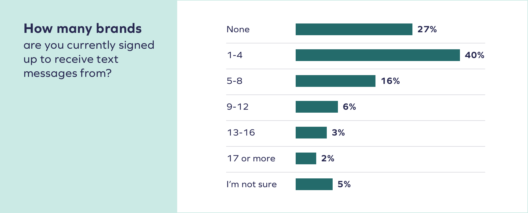Select the "I'm not sure" label
This screenshot has height=213, width=528.
click(251, 184)
